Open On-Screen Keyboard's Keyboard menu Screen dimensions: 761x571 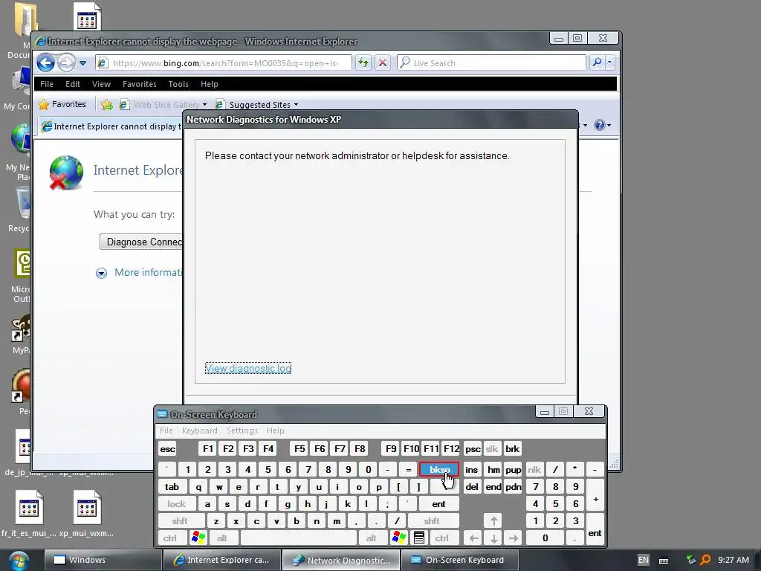(x=199, y=430)
